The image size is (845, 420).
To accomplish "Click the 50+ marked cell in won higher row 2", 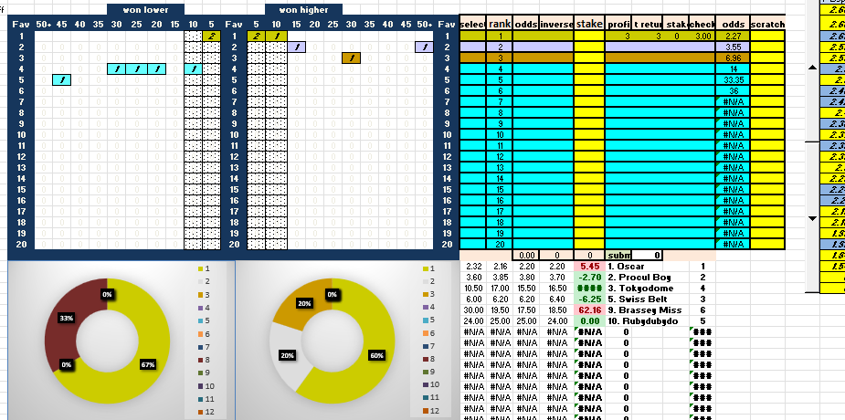I will [425, 47].
